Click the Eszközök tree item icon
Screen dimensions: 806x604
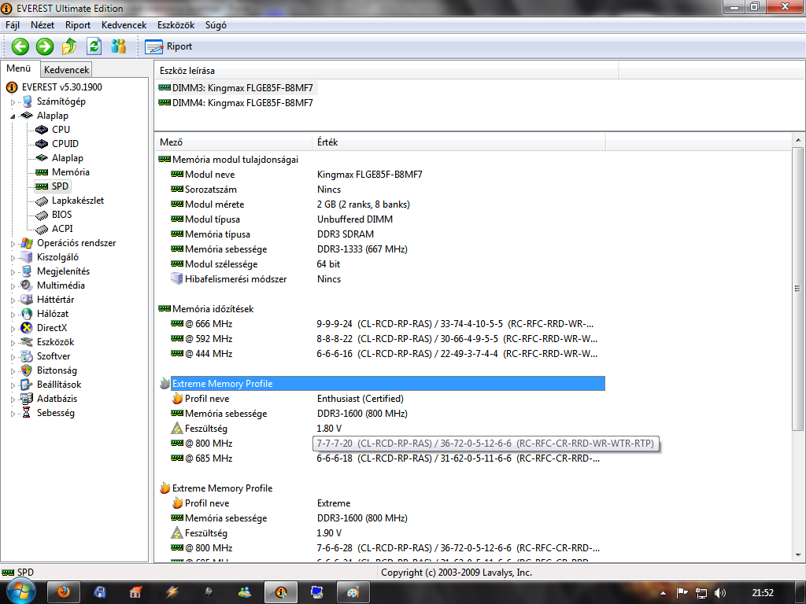(x=27, y=342)
